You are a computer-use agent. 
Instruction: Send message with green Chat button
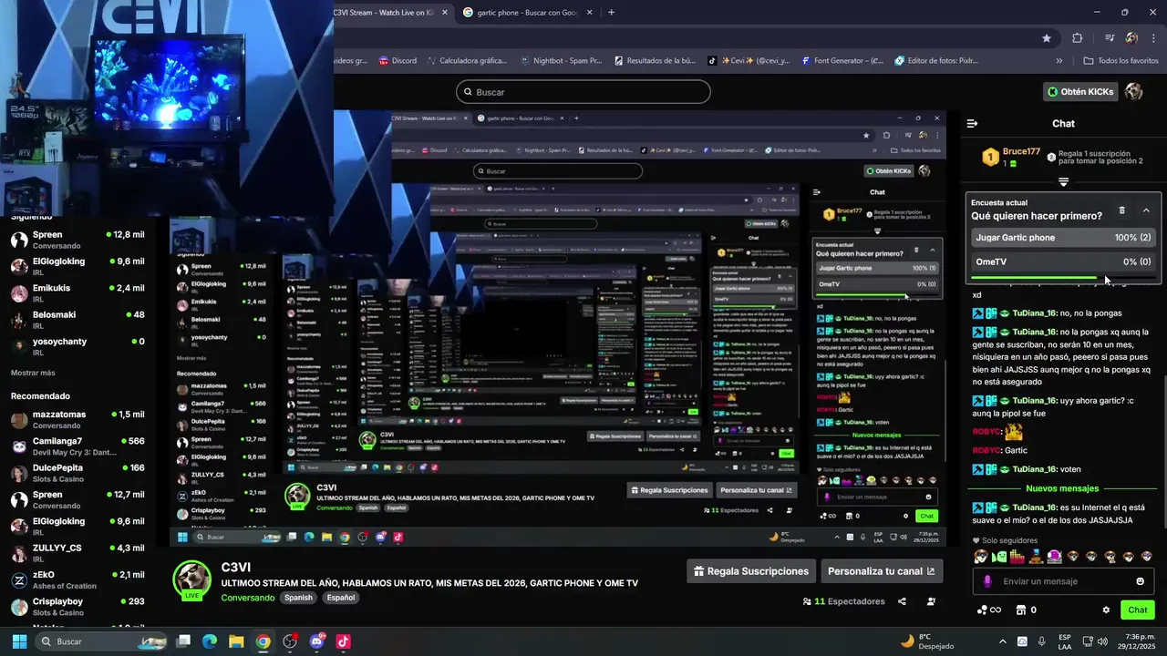pos(1138,610)
